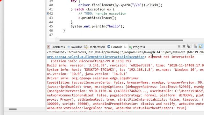Image resolution: width=204 pixels, height=115 pixels.
Task: Click line number 44 in the gutter
Action: coord(51,22)
